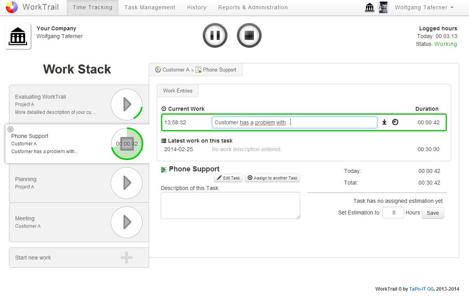The image size is (469, 298).
Task: Switch to Task Management
Action: 149,7
